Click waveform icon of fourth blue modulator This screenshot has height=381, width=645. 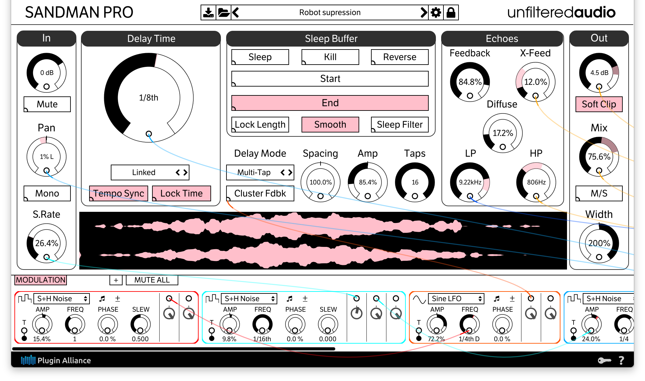574,298
